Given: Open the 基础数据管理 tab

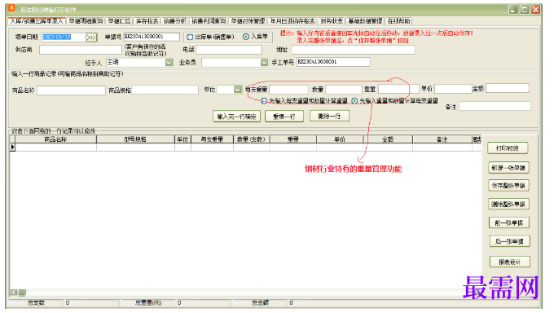Looking at the screenshot, I should [365, 21].
